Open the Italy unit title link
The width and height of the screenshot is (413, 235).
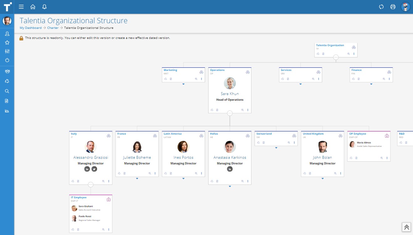point(74,134)
